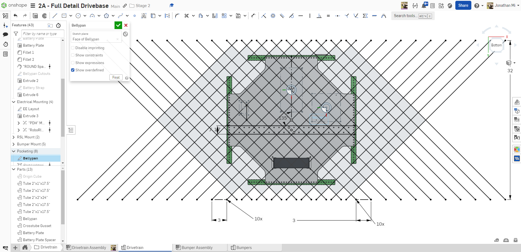Uncheck Show overdefined checkbox
This screenshot has height=252, width=521.
tap(73, 70)
